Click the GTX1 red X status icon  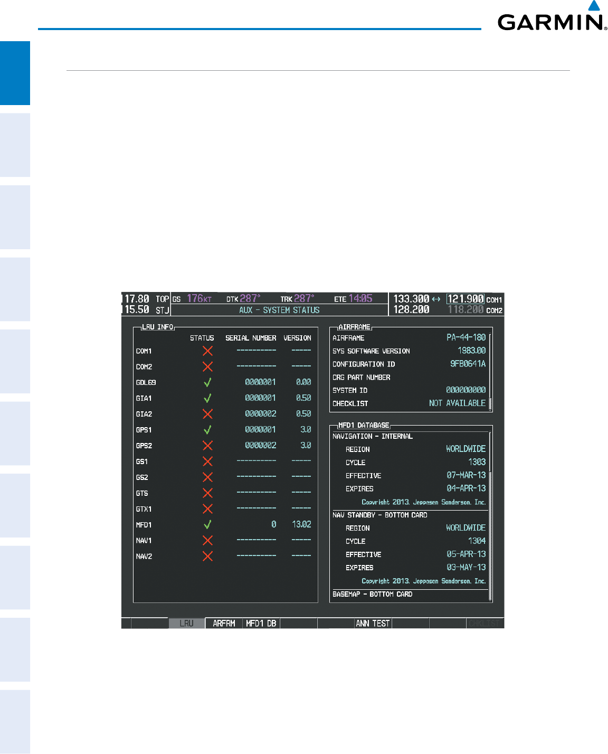[x=207, y=509]
